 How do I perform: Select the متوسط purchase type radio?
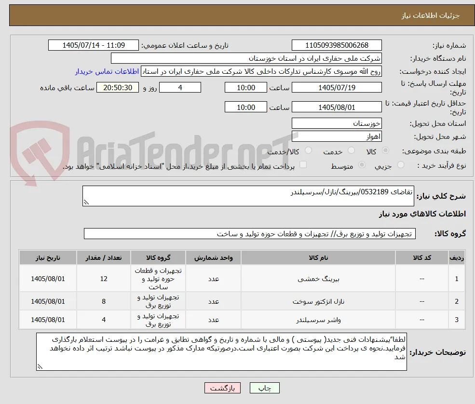[x=362, y=165]
